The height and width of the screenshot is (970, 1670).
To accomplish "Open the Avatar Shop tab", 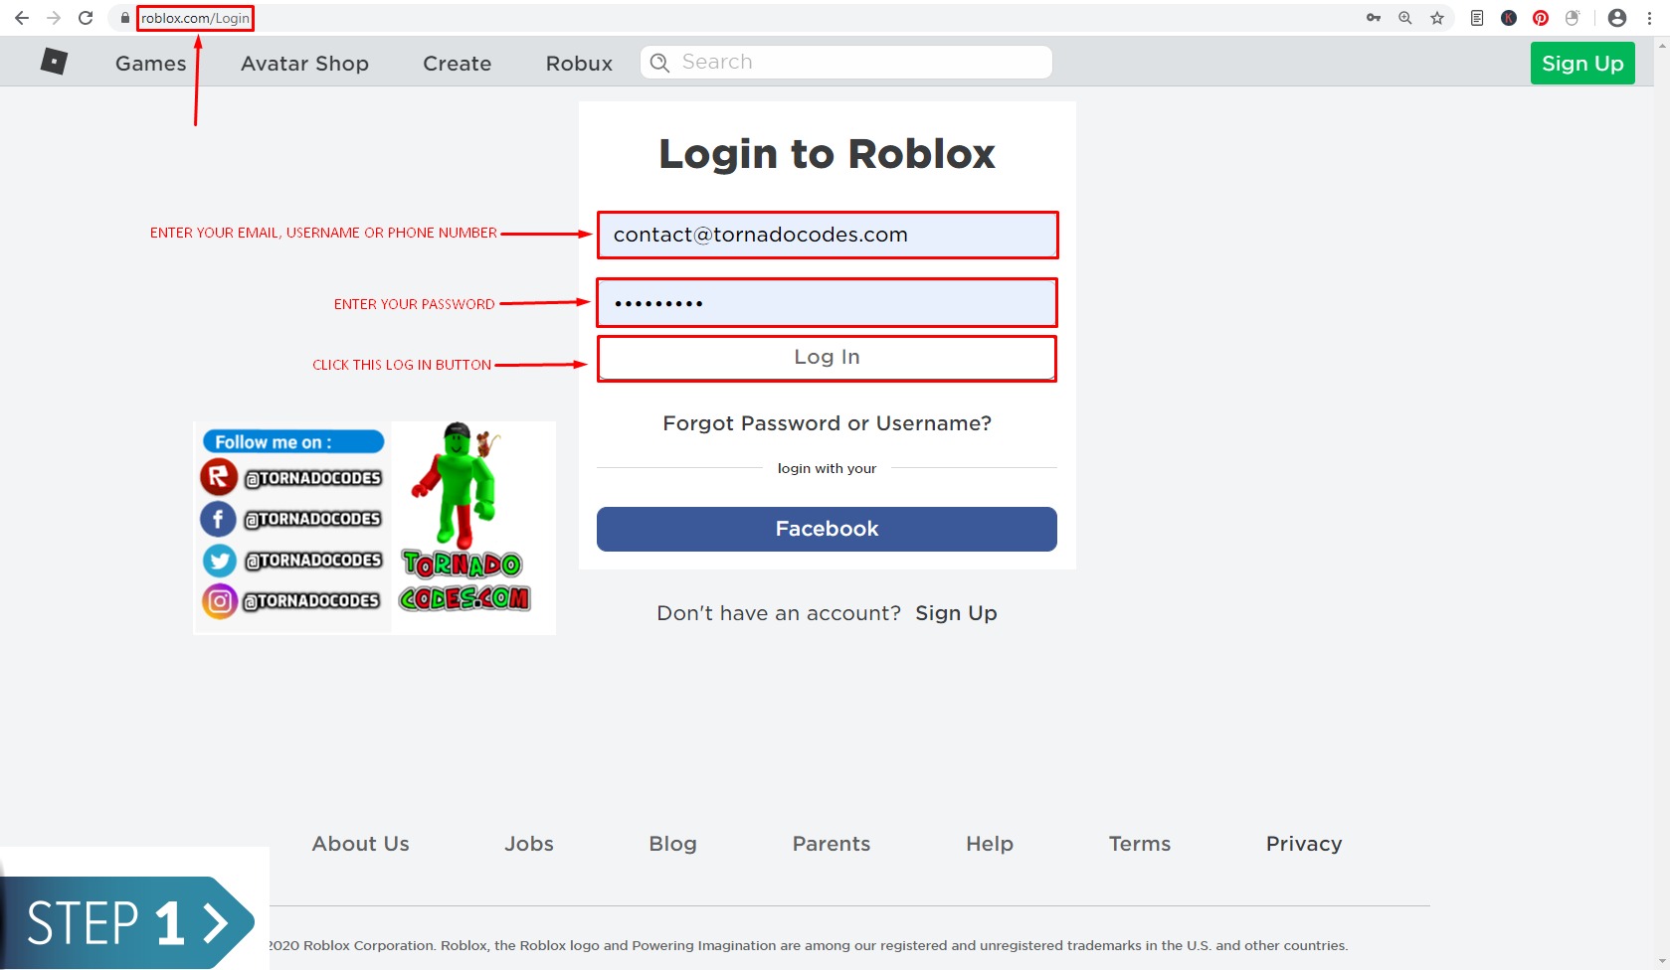I will (x=304, y=64).
